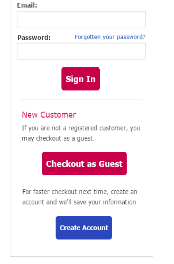Click the Sign In button
Screen dimensions: 174x264
[81, 79]
